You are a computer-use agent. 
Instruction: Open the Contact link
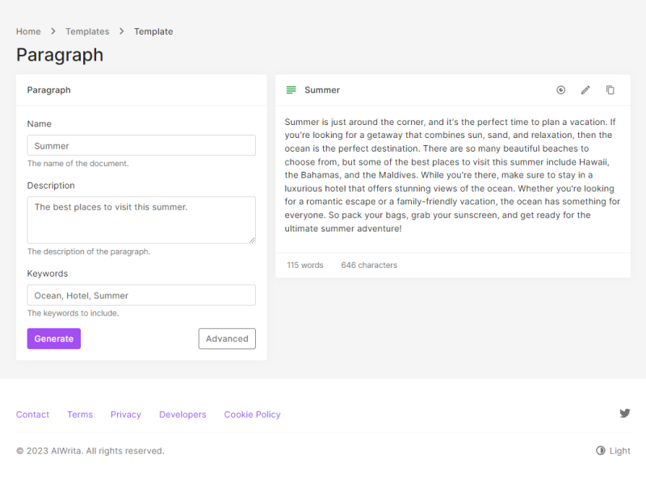coord(32,415)
